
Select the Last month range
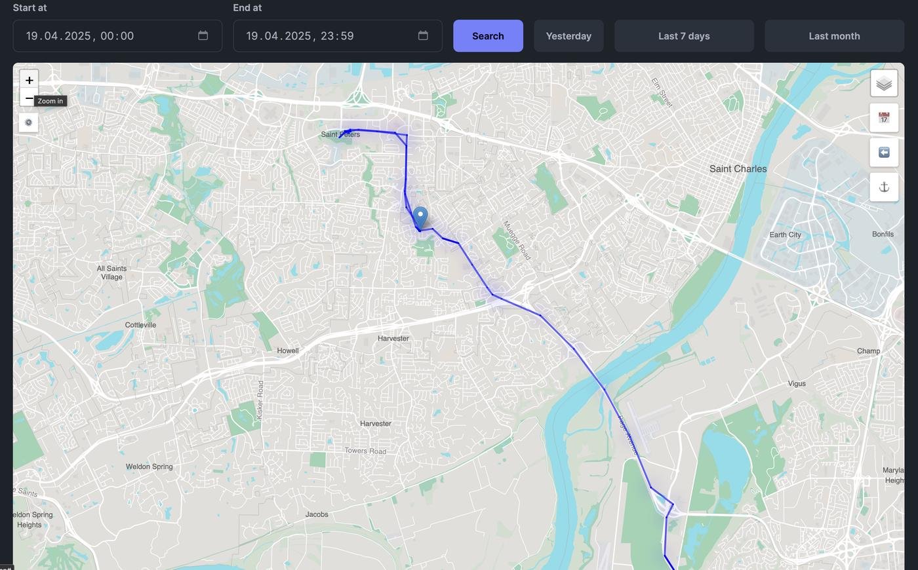(834, 36)
